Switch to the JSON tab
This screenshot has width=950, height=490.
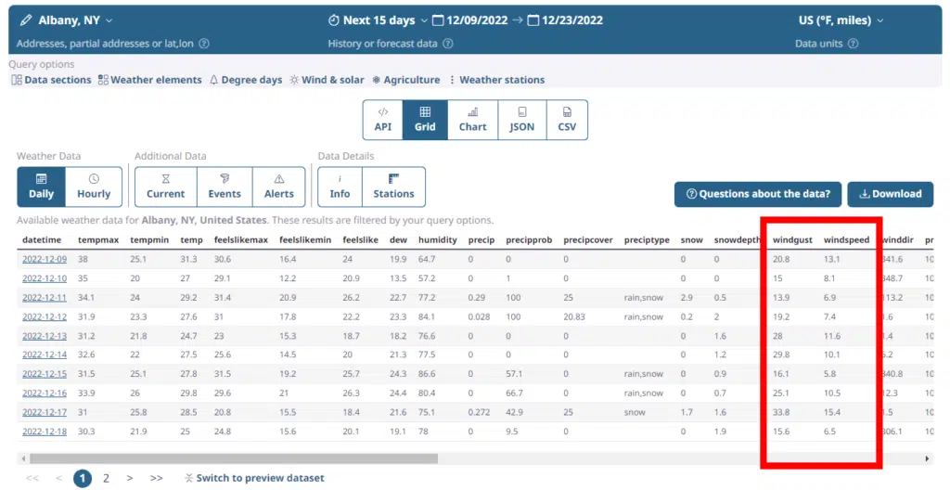521,120
